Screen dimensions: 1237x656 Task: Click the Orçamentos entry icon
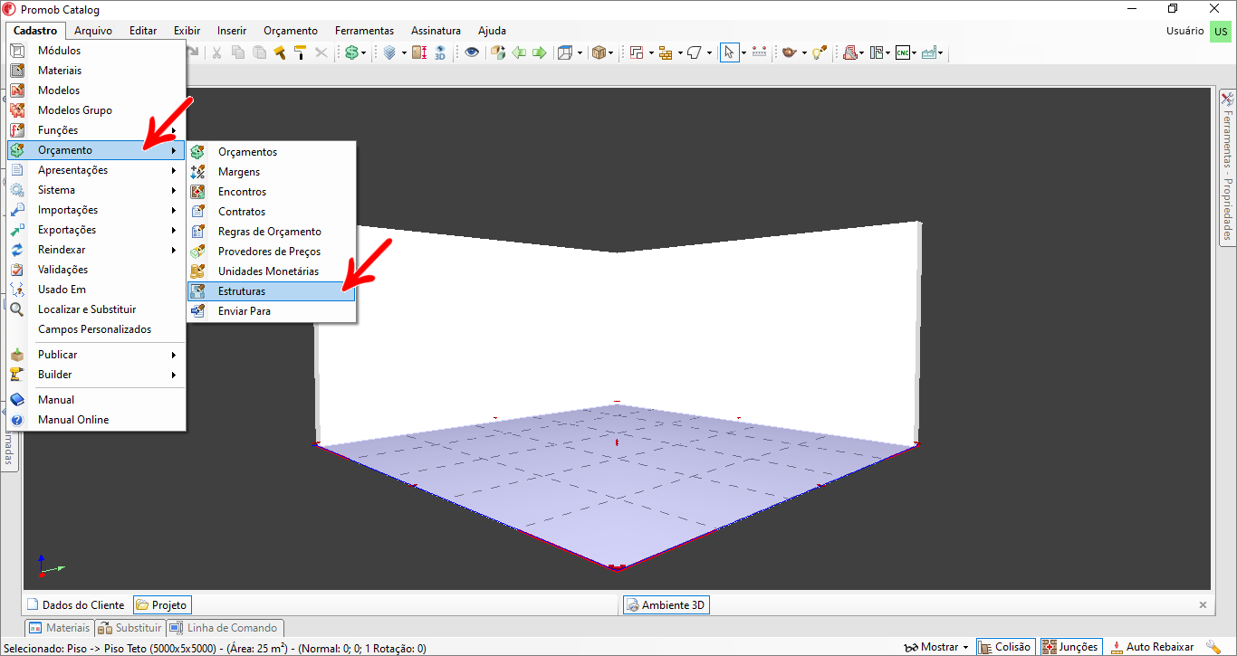197,152
